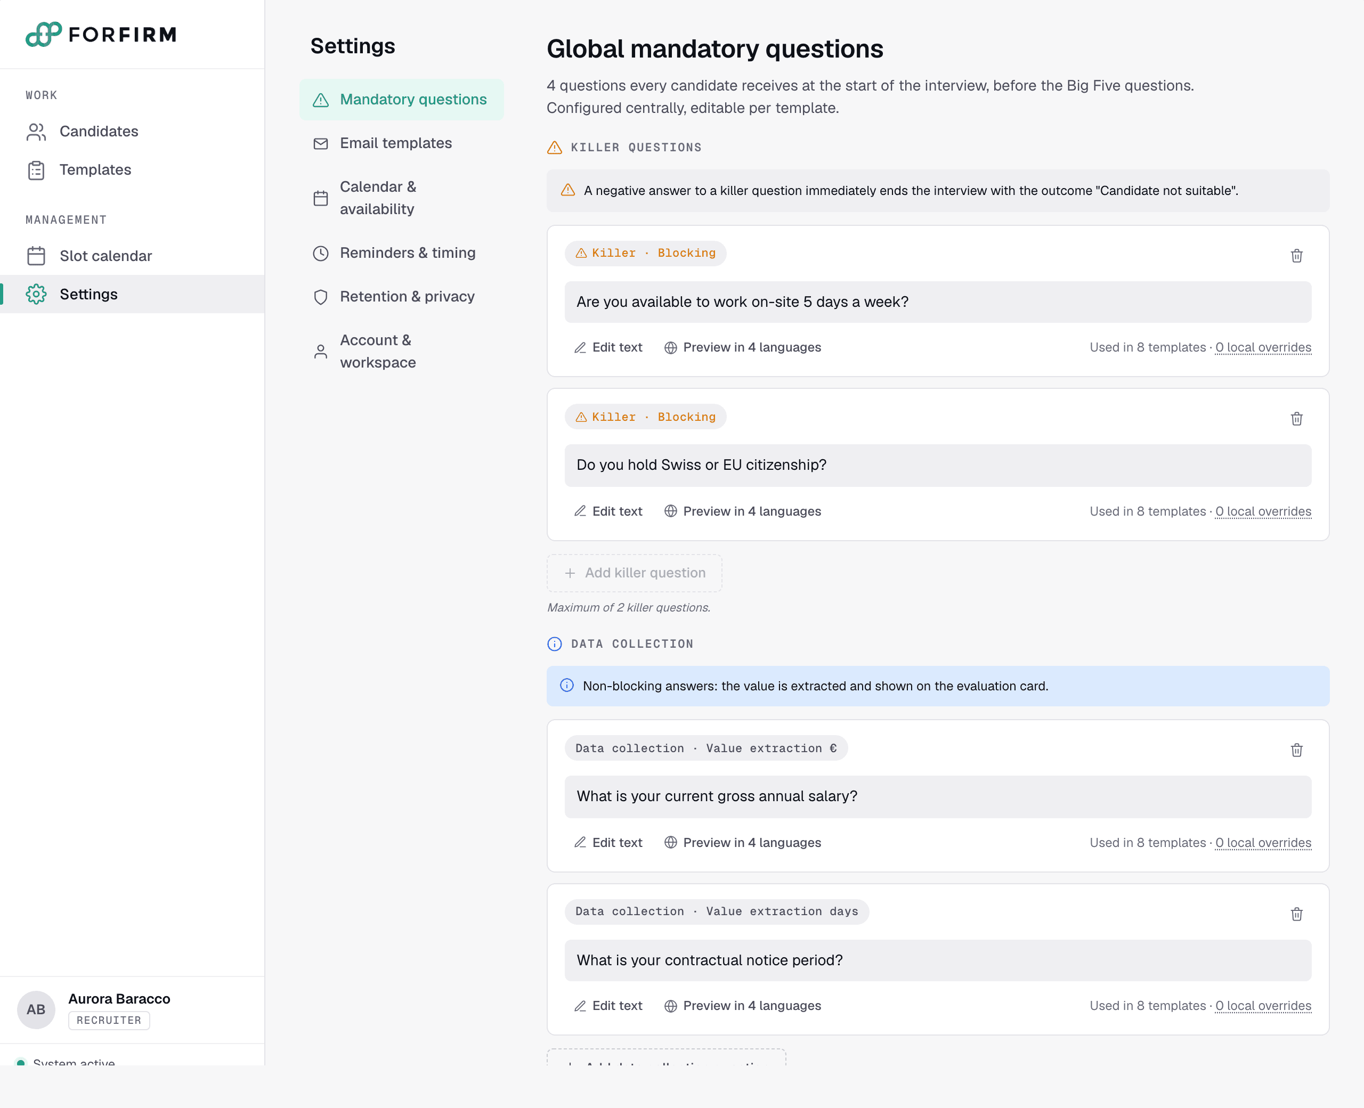Open local overrides for notice period question
The image size is (1364, 1108).
coord(1263,1006)
